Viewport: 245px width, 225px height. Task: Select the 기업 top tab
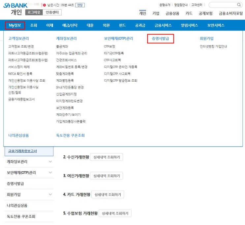pos(156,13)
